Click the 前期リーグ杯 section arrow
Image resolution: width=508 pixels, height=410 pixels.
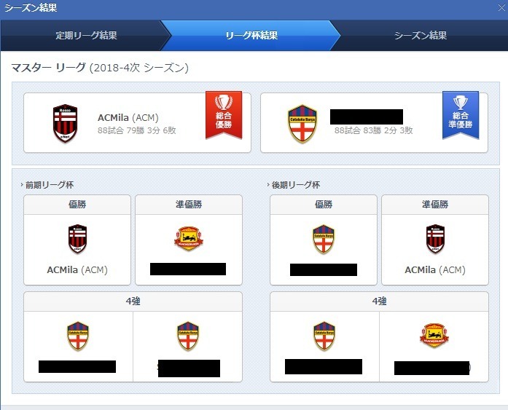[22, 185]
